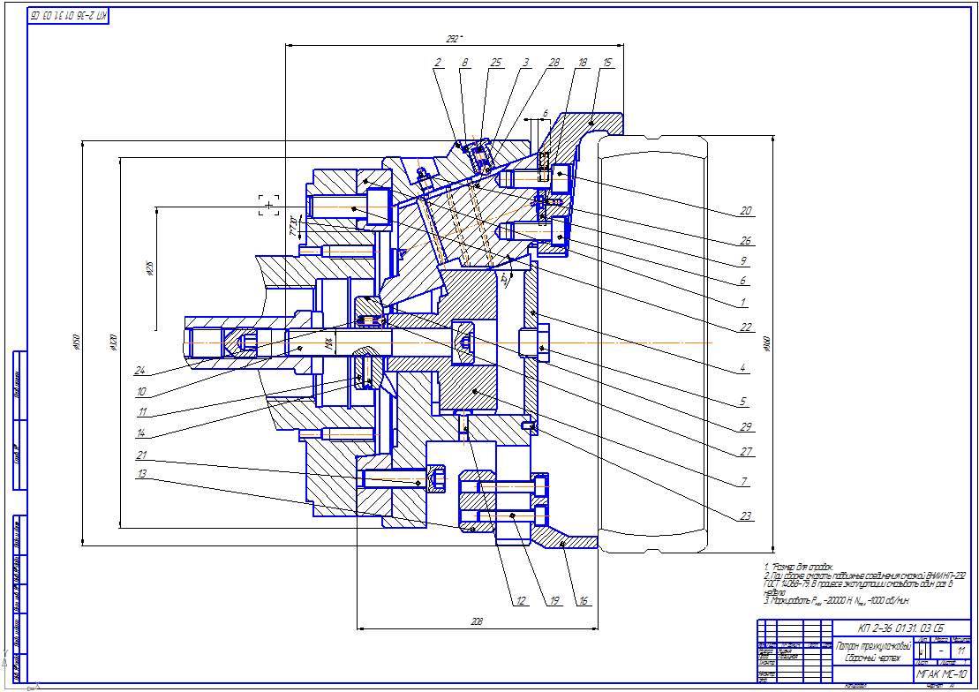Select part callout number 3
Image resolution: width=979 pixels, height=692 pixels.
tap(526, 63)
